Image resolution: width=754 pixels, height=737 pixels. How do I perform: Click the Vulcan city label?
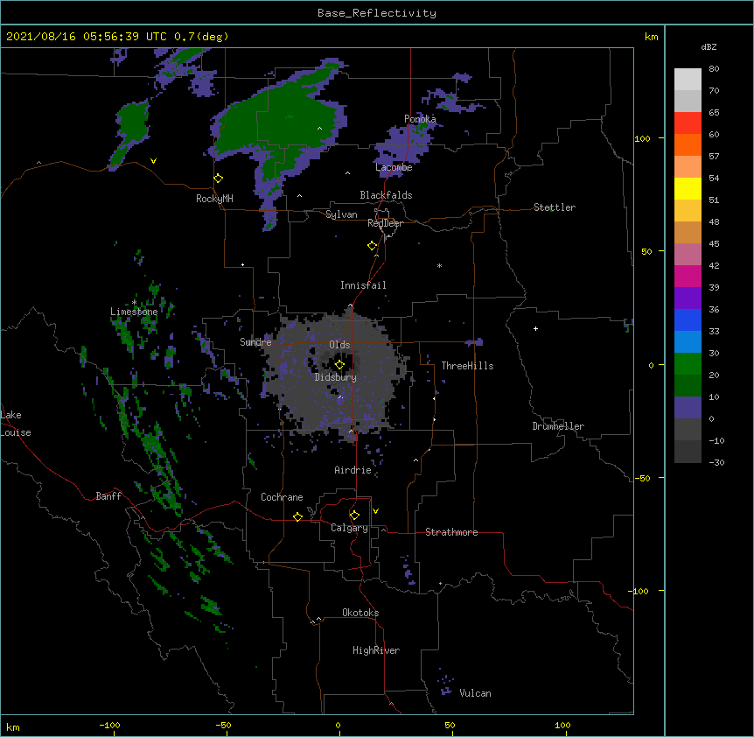click(475, 693)
